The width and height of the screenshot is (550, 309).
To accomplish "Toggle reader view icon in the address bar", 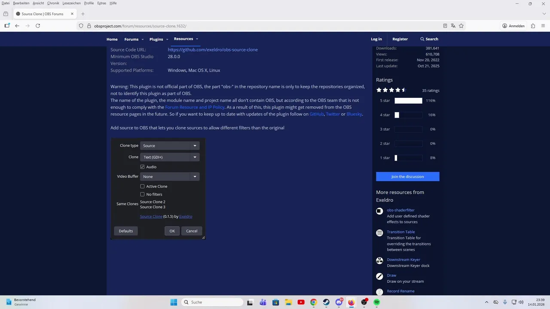I will [x=445, y=26].
